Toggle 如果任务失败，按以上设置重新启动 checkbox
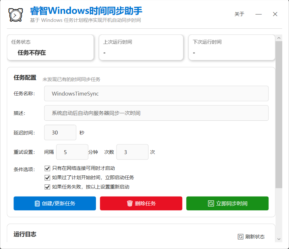 pos(48,187)
